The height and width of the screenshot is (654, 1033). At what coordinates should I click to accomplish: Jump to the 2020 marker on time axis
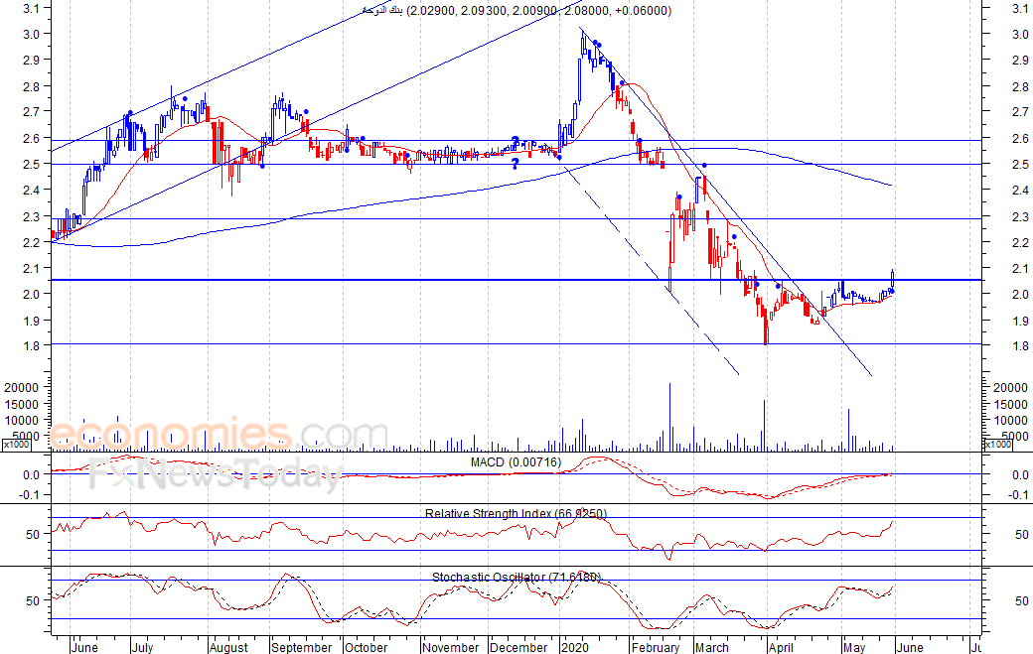(574, 647)
